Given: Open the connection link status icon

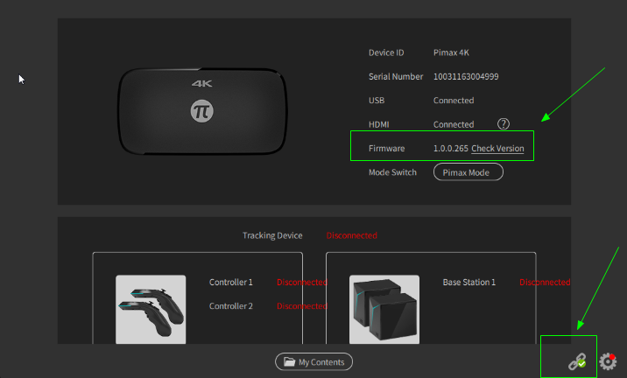Looking at the screenshot, I should 577,361.
